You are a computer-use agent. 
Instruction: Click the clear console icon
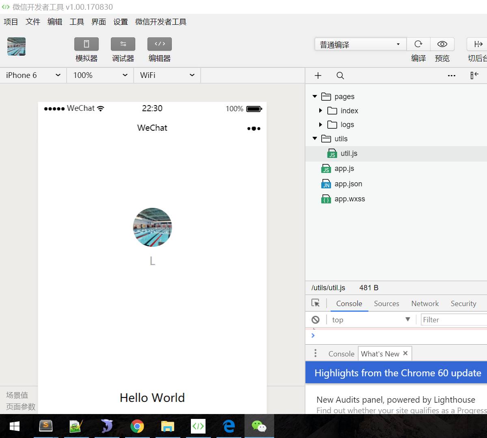pyautogui.click(x=316, y=320)
